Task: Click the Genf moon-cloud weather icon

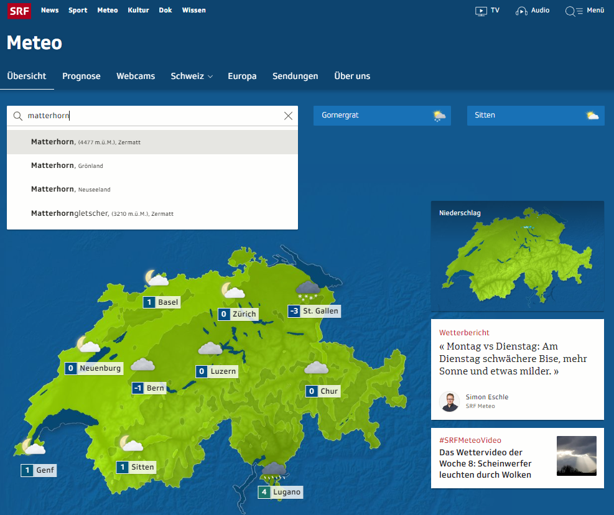Action: 34,446
